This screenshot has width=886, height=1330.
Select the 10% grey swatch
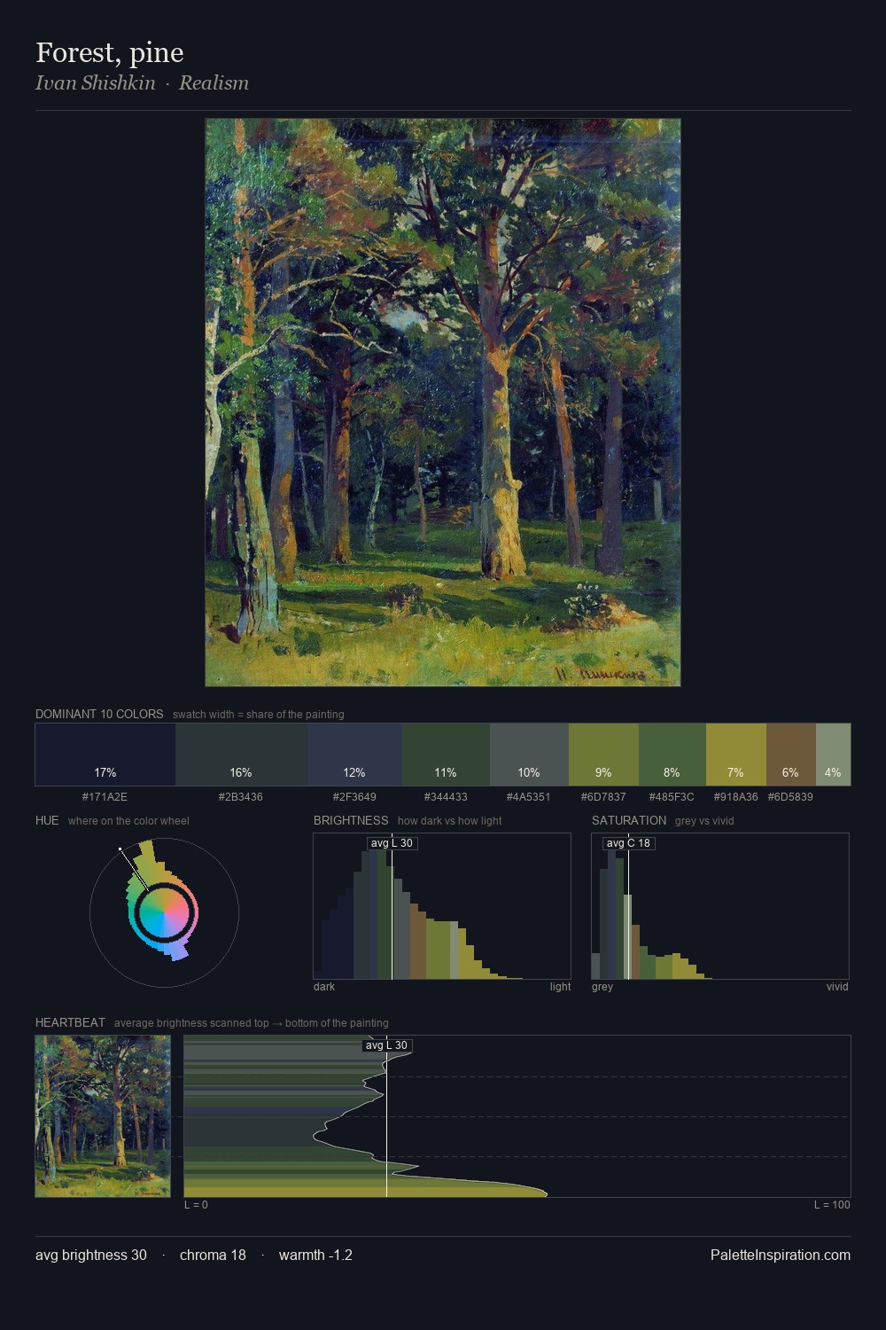tap(529, 755)
